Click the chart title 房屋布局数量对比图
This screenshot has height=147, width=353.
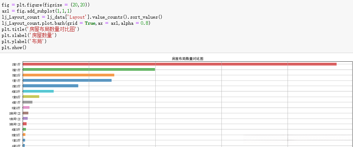click(x=188, y=58)
